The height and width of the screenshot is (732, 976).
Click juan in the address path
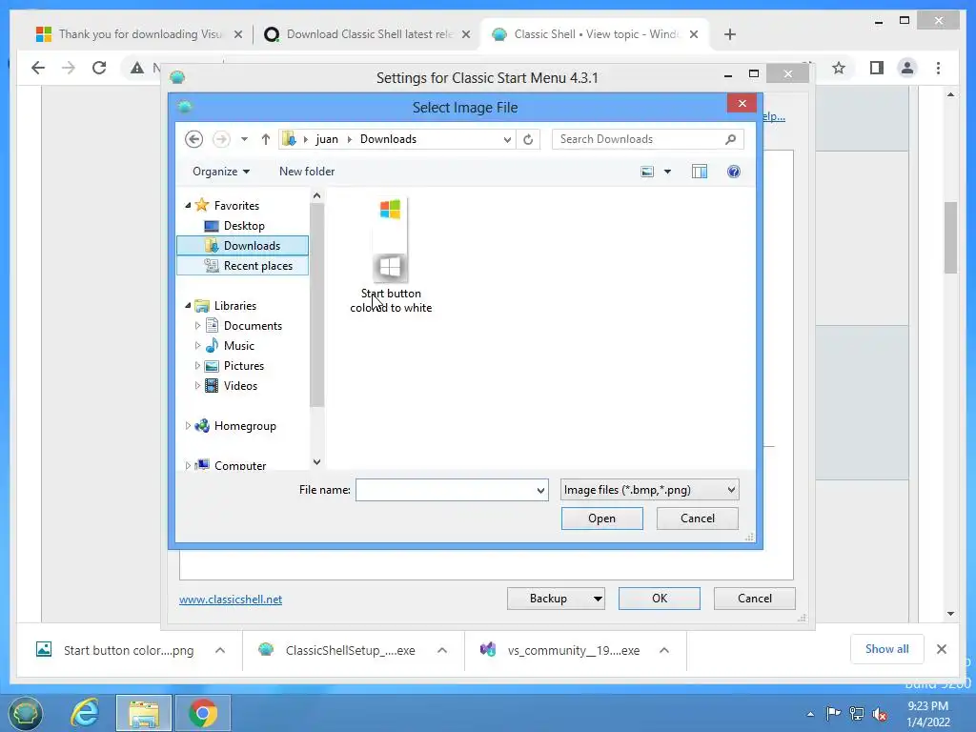tap(327, 139)
